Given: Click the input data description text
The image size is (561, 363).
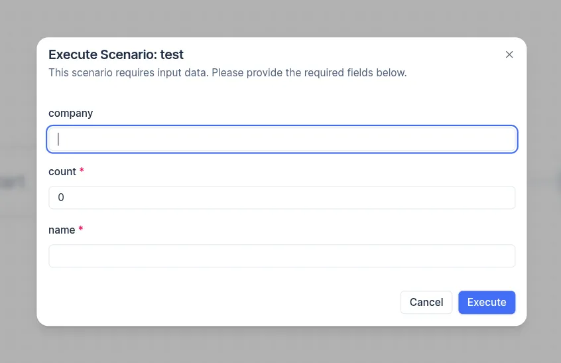Looking at the screenshot, I should click(x=227, y=72).
